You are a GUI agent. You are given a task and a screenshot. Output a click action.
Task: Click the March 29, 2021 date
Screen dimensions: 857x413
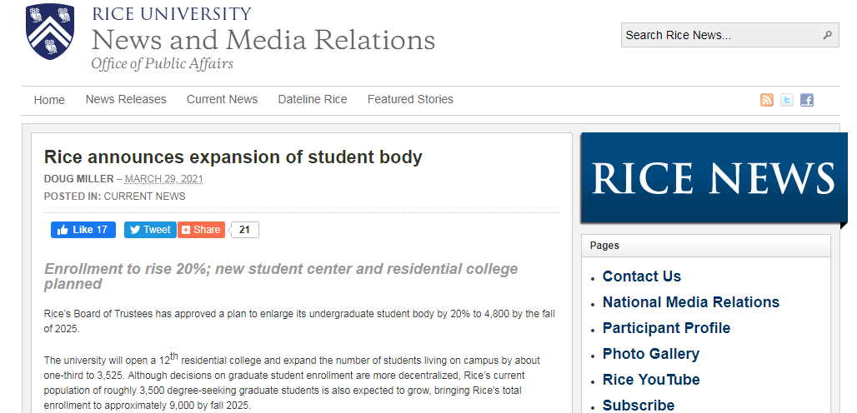[164, 179]
